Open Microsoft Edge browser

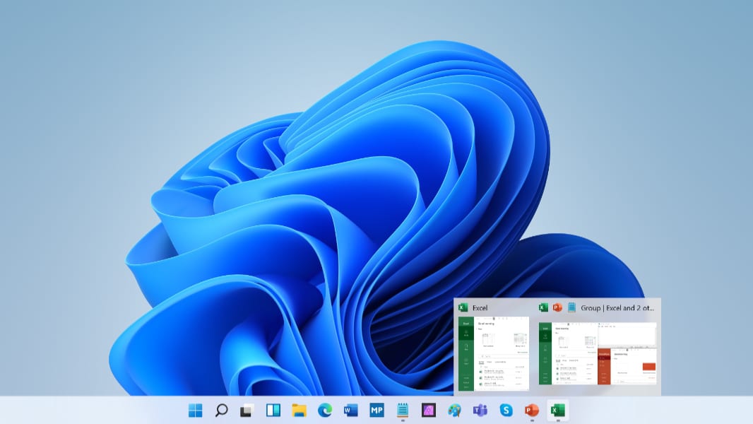pyautogui.click(x=325, y=410)
